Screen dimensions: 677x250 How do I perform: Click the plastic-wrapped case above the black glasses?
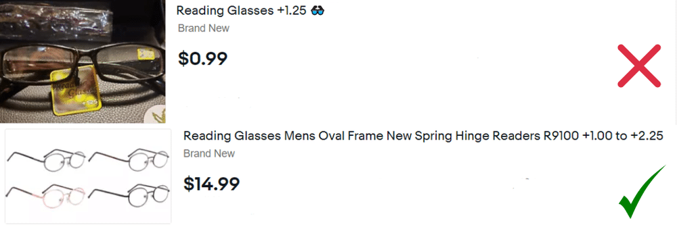[x=57, y=21]
